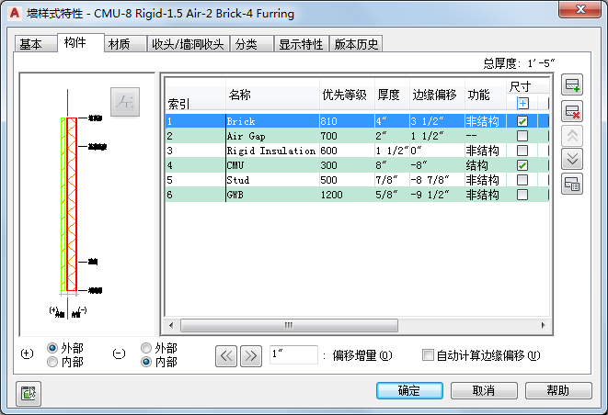
Task: Click the wall section preview diagram
Action: tap(86, 205)
